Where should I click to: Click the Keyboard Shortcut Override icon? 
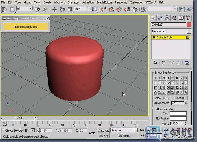[x=135, y=10]
